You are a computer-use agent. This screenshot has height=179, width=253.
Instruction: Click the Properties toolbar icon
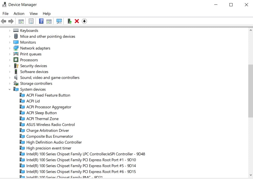[x=31, y=21]
